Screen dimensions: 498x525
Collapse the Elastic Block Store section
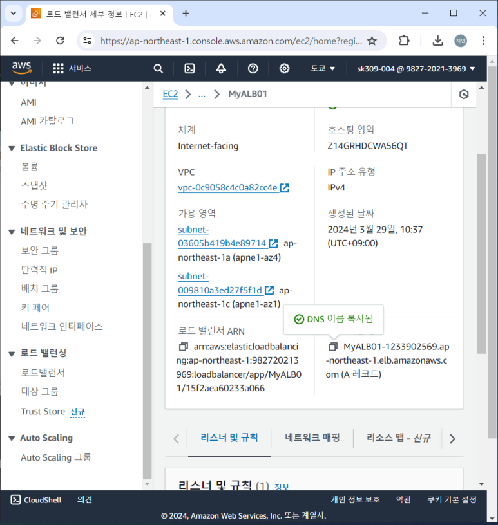(12, 149)
